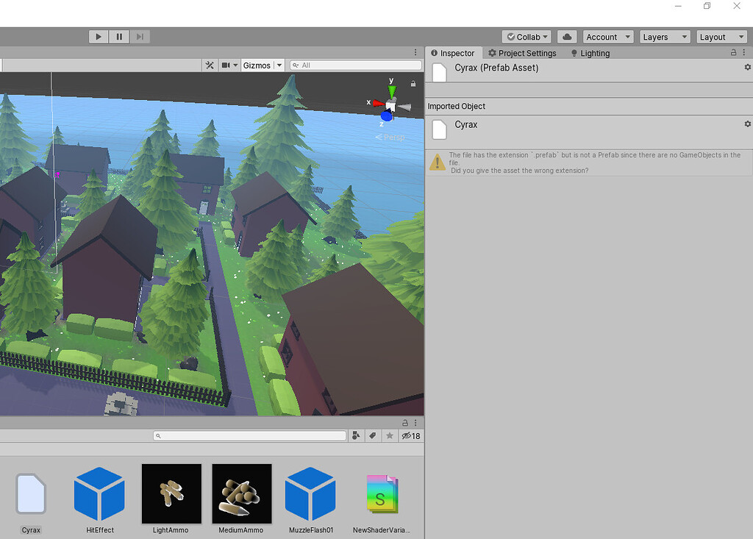Click the cloud services icon next to Collab
Viewport: 753px width, 539px height.
click(566, 36)
